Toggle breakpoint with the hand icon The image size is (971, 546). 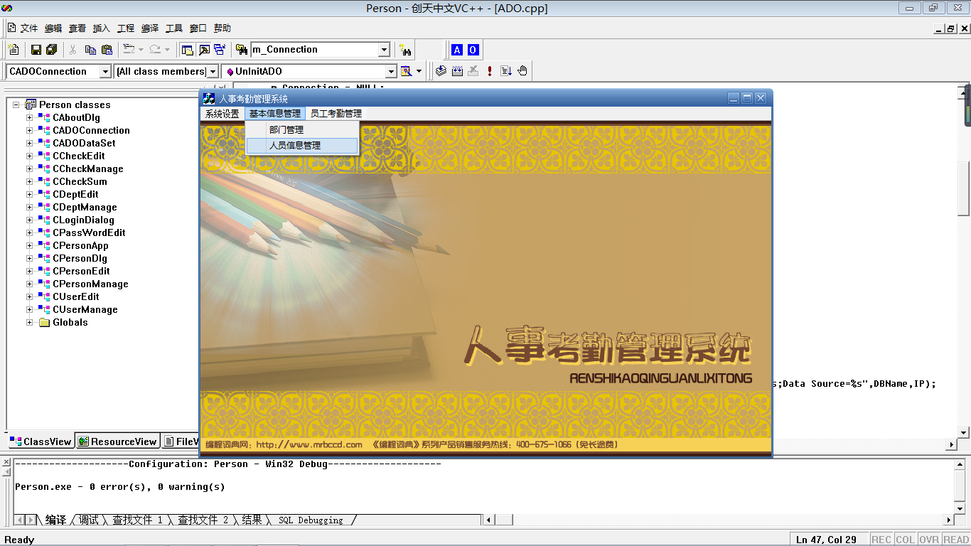point(522,71)
